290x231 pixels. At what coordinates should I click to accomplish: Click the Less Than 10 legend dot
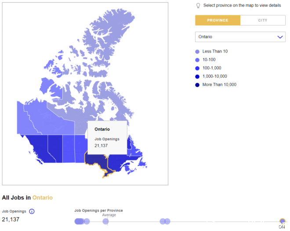coord(197,51)
